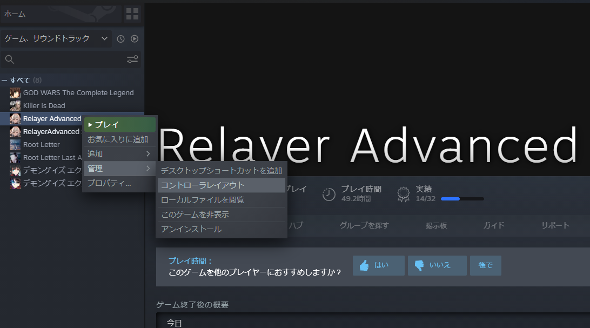Click the recent activity clock icon
Screen dimensions: 590x328
(x=120, y=39)
